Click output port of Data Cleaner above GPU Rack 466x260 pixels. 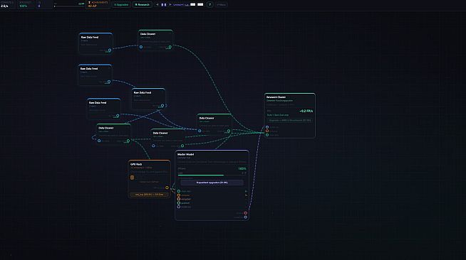click(x=128, y=141)
